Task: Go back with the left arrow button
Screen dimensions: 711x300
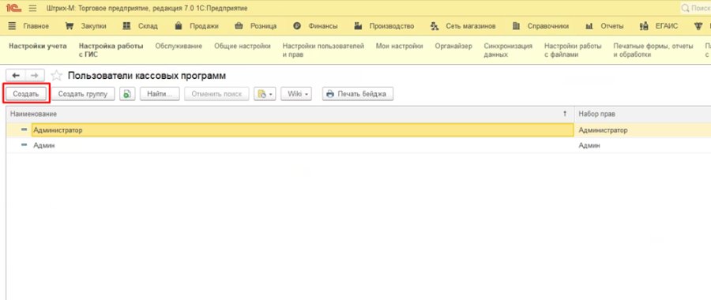Action: pos(16,75)
